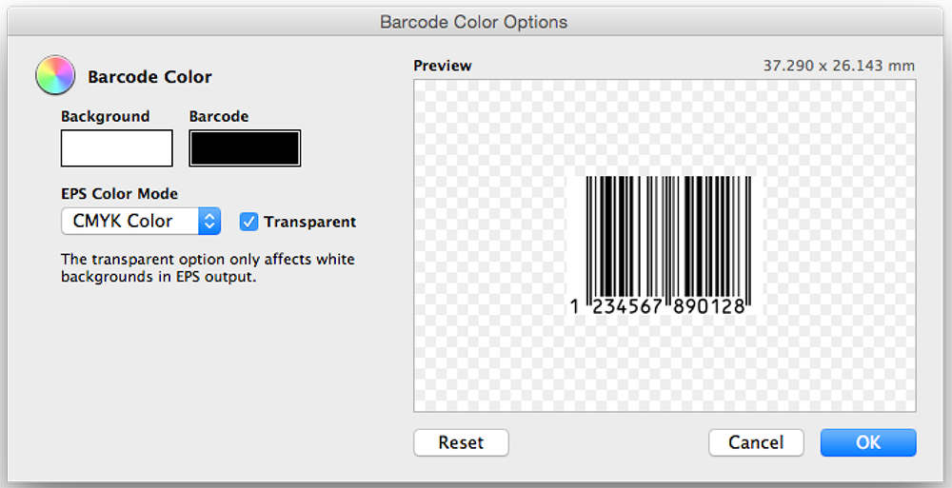Click the Barcode Color section heading
The image size is (952, 488).
pyautogui.click(x=149, y=77)
